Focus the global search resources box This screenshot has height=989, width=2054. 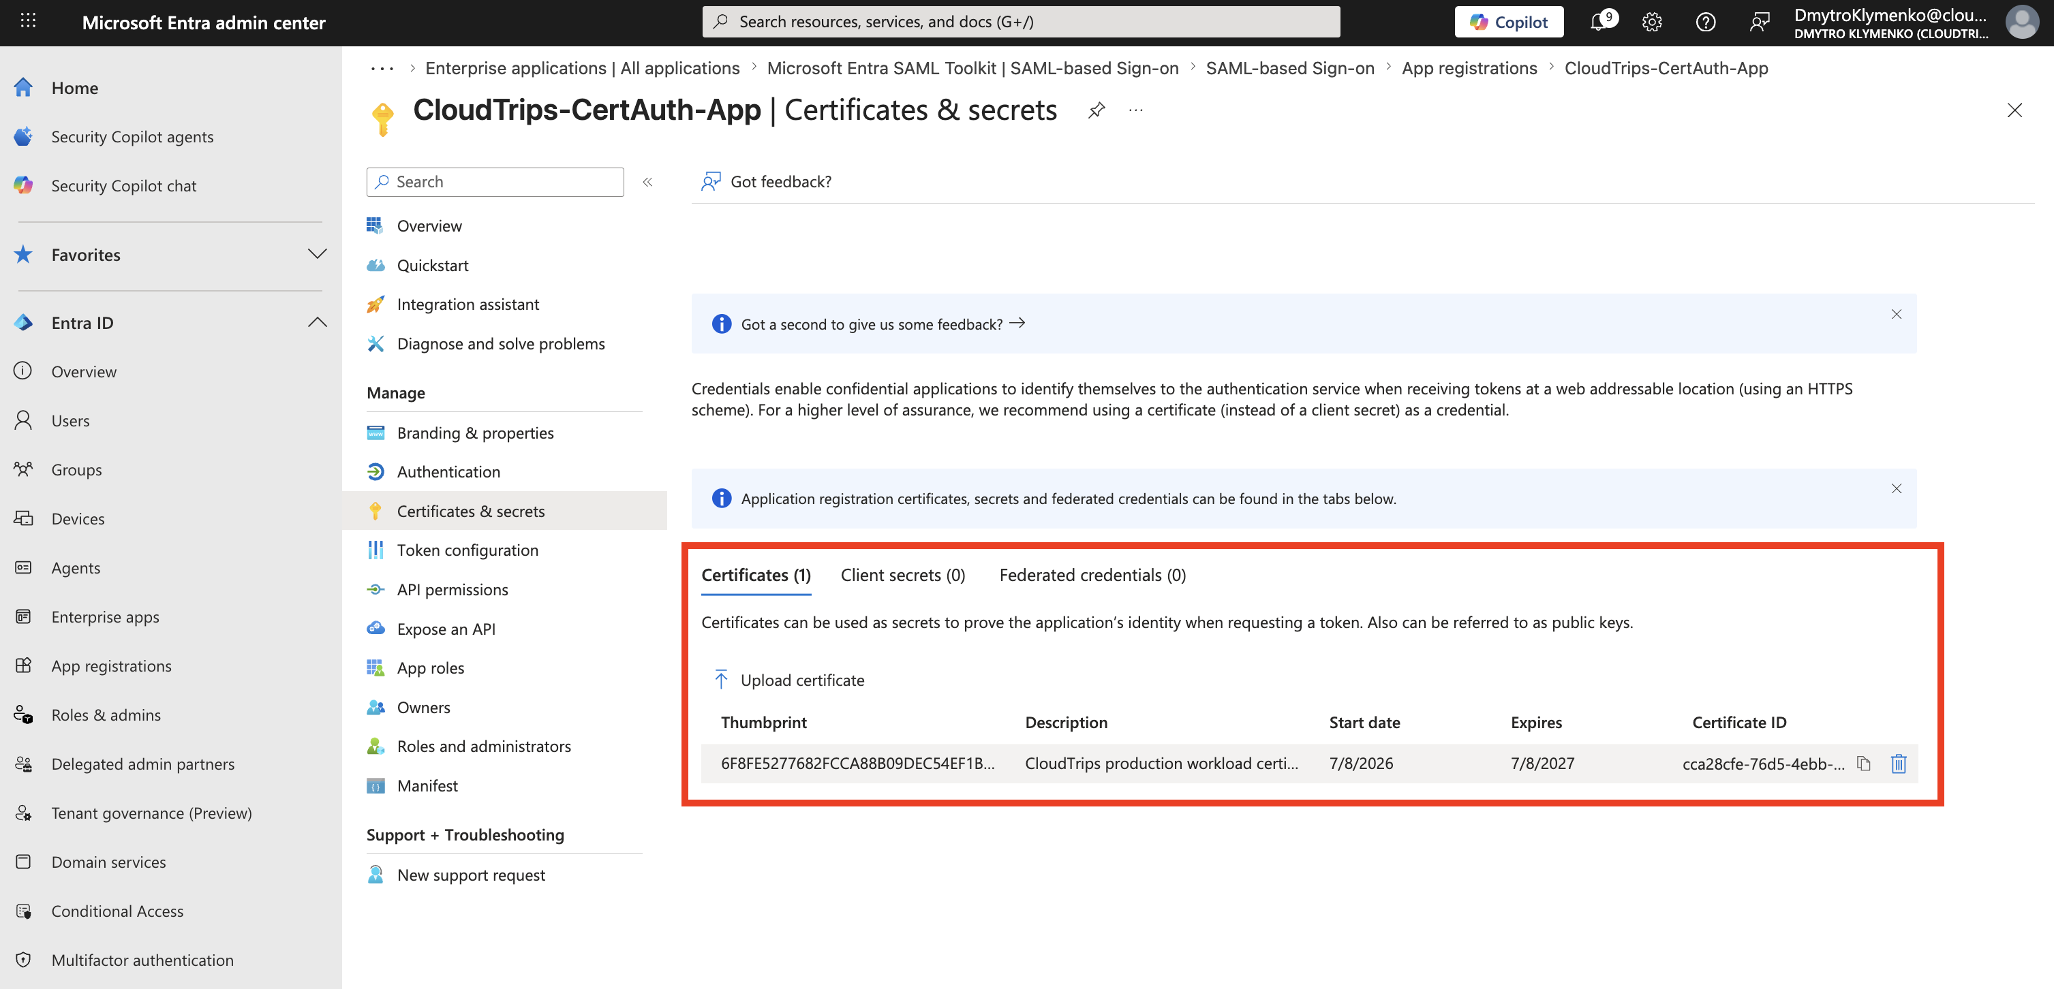(1021, 22)
